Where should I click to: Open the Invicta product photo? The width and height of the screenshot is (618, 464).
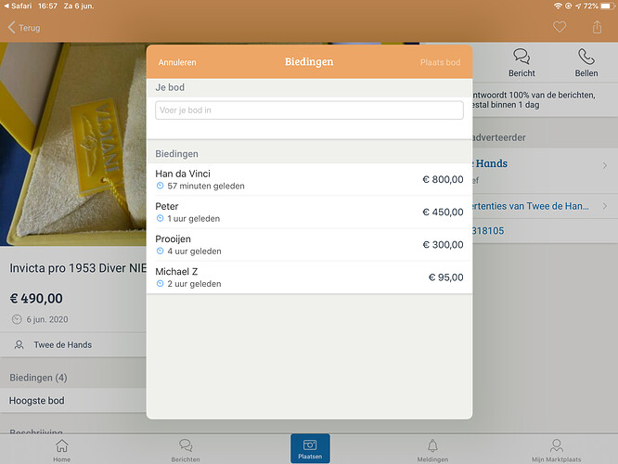click(x=73, y=144)
